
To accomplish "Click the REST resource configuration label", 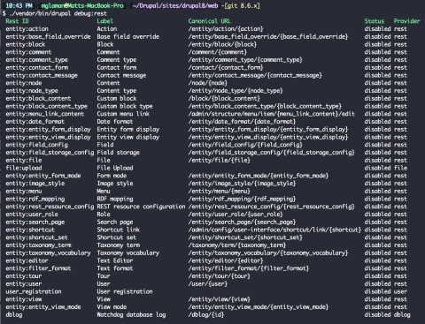I will (x=141, y=207).
